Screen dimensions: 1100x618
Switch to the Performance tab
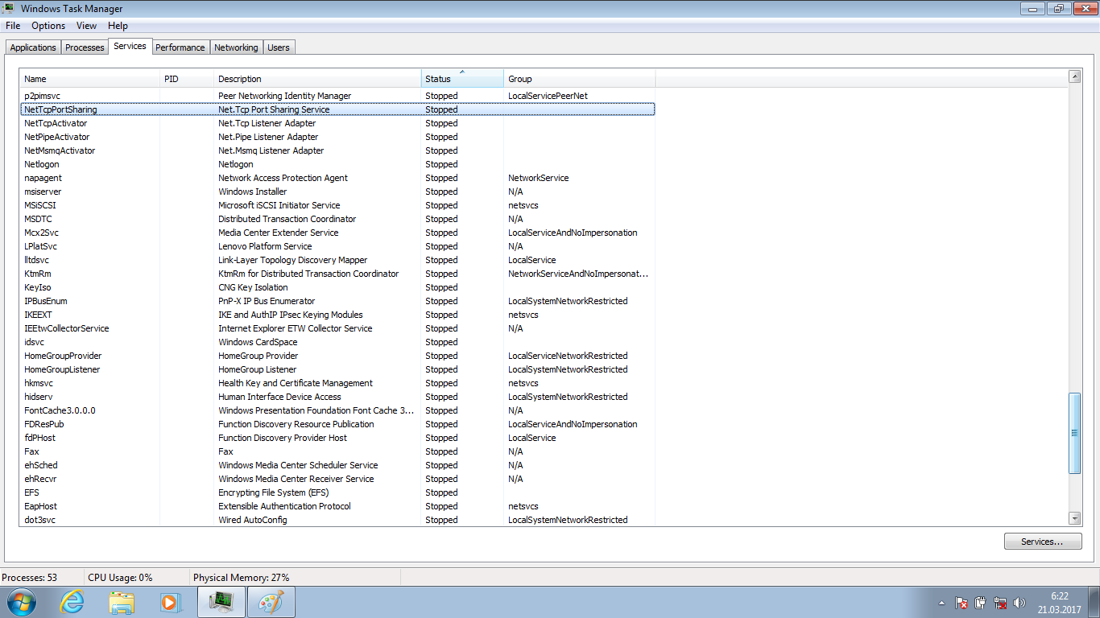click(x=180, y=47)
